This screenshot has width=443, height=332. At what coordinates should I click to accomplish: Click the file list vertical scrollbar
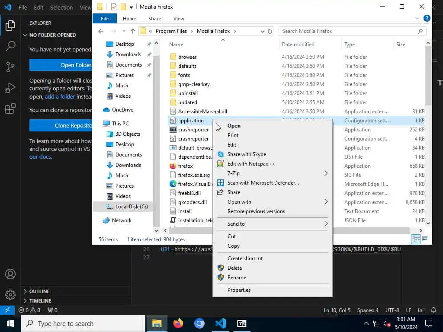pos(428,76)
